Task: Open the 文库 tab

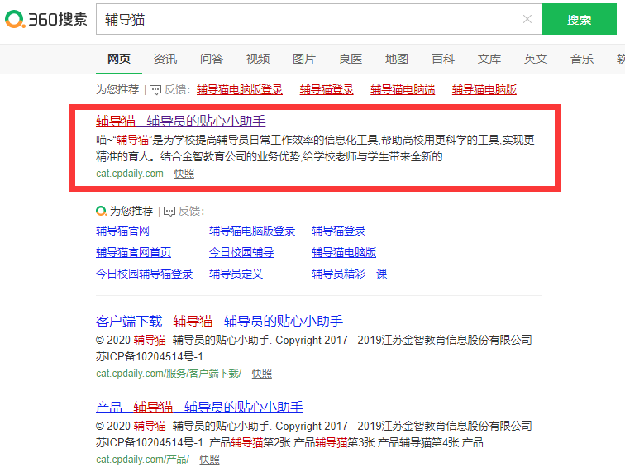Action: click(x=489, y=59)
